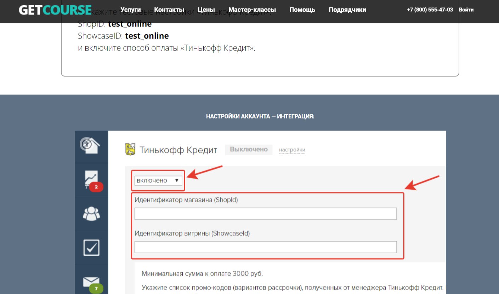Expand the включено status dropdown
The height and width of the screenshot is (294, 499).
tap(158, 181)
